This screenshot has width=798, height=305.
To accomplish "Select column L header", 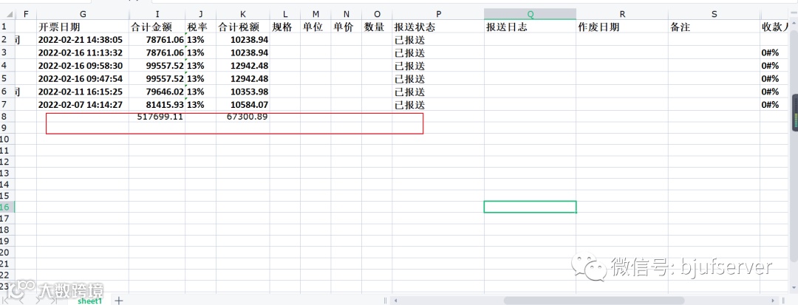I will pos(285,14).
